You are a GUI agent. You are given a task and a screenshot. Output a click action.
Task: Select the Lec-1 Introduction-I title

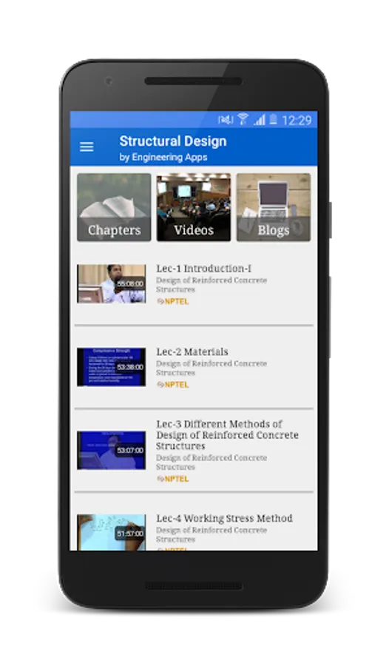[204, 269]
